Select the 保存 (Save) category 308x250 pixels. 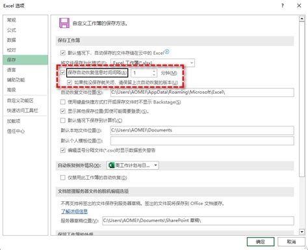coord(25,60)
